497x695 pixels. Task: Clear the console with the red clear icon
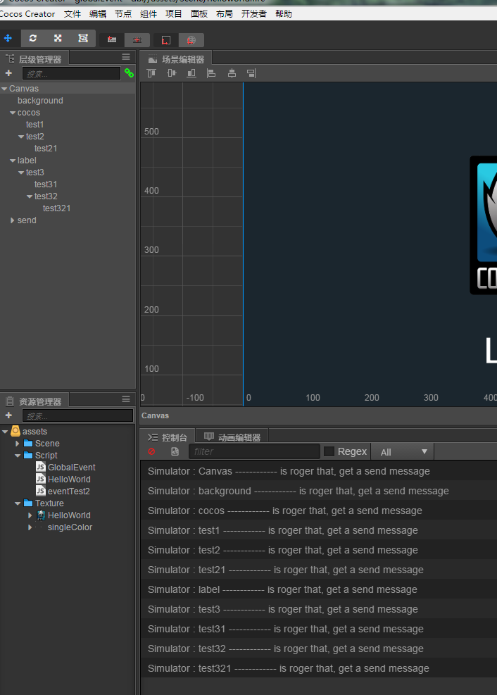(x=152, y=451)
